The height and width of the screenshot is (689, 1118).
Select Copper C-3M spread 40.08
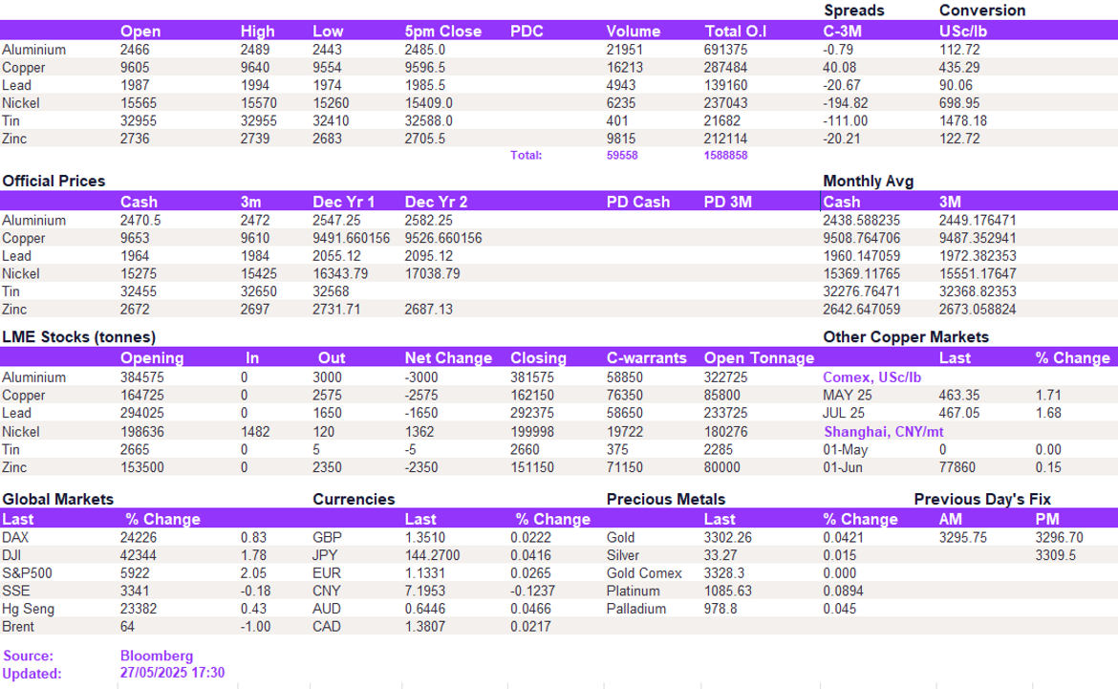[839, 68]
